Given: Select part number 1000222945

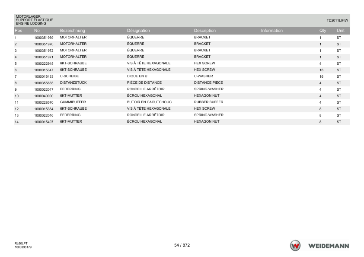Looking at the screenshot, I should coord(44,63).
